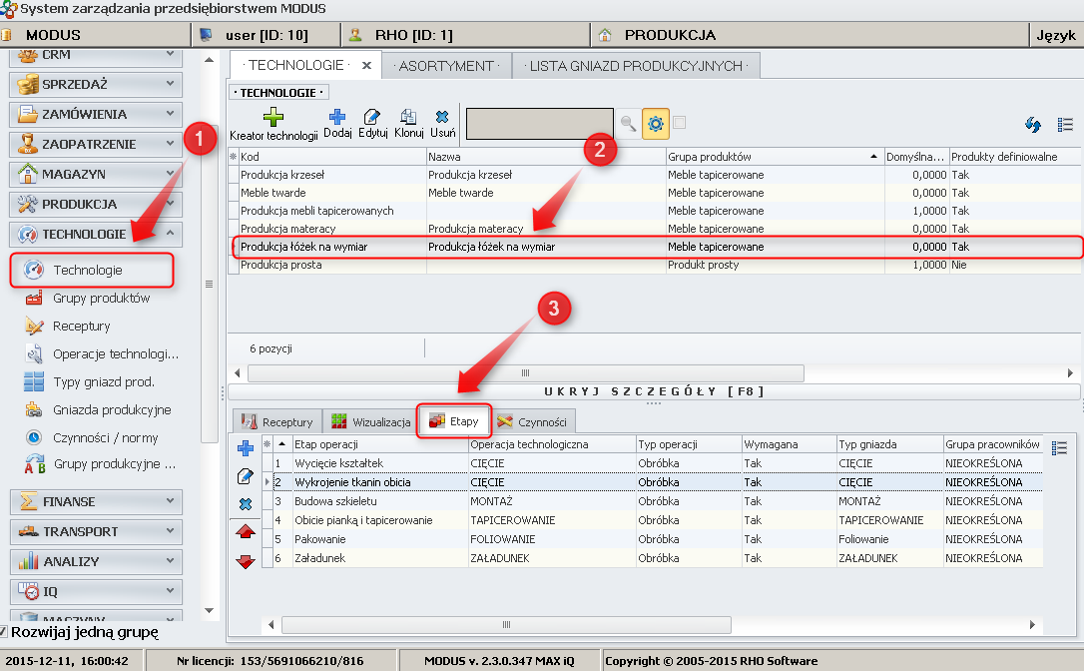This screenshot has height=671, width=1084.
Task: Move stage down with red down arrow
Action: click(x=245, y=561)
